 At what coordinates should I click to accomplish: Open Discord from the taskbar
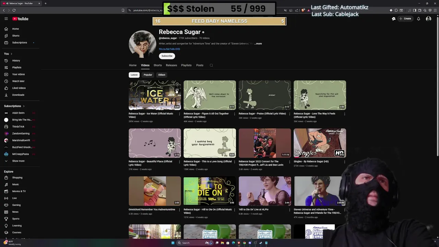tap(250, 243)
